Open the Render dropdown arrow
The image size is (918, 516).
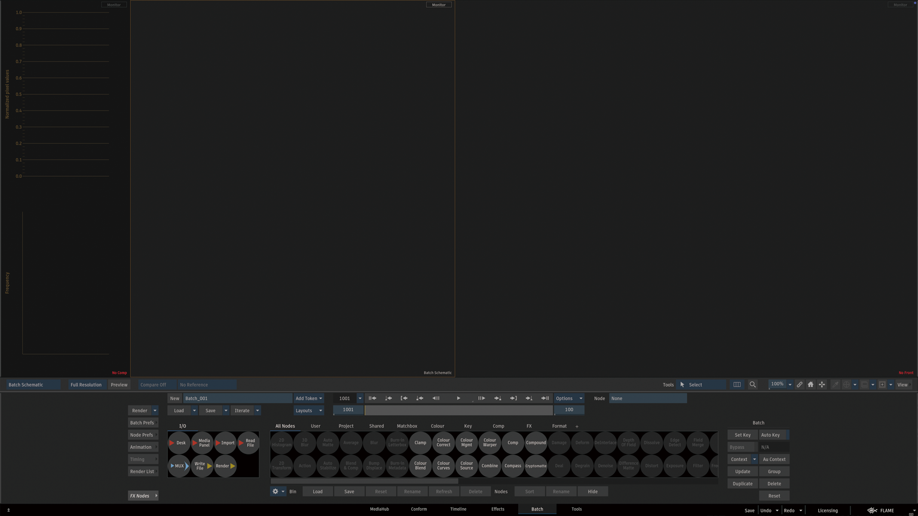pos(155,410)
